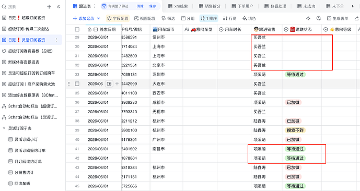360x191 pixels.
Task: Open the 筛选 filter tool
Action: click(168, 18)
